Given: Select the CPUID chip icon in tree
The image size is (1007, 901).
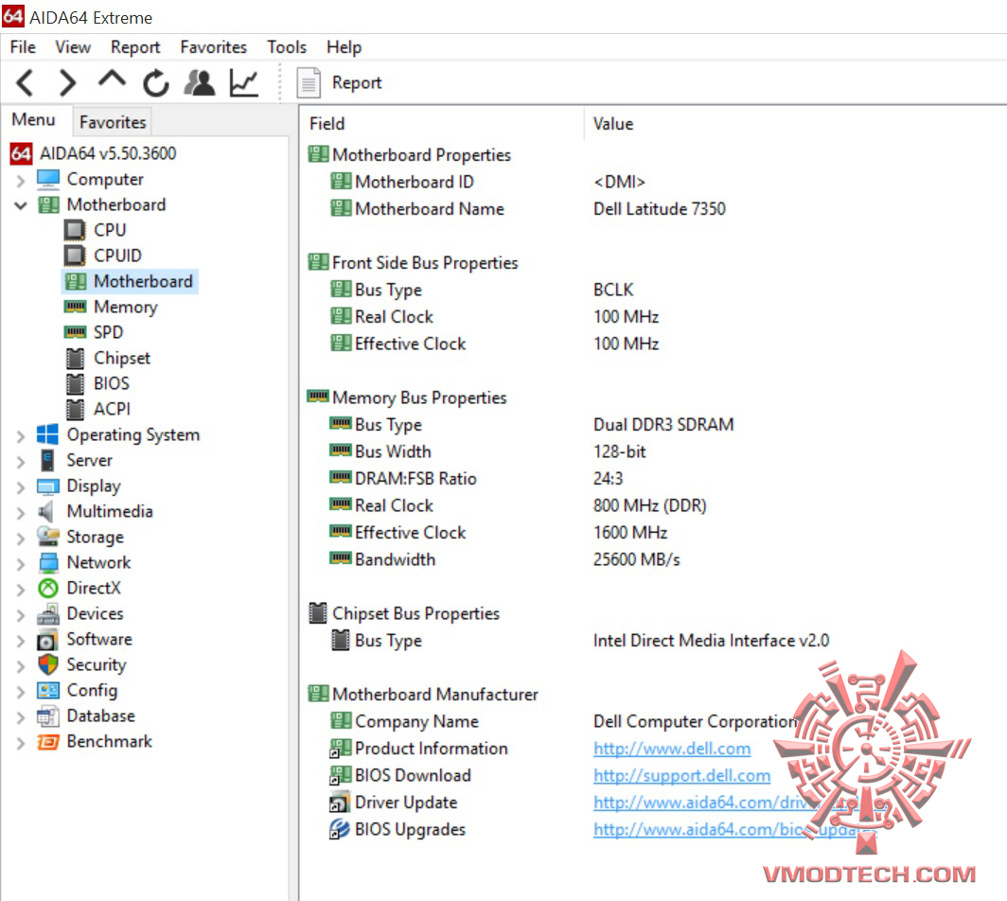Looking at the screenshot, I should point(75,256).
